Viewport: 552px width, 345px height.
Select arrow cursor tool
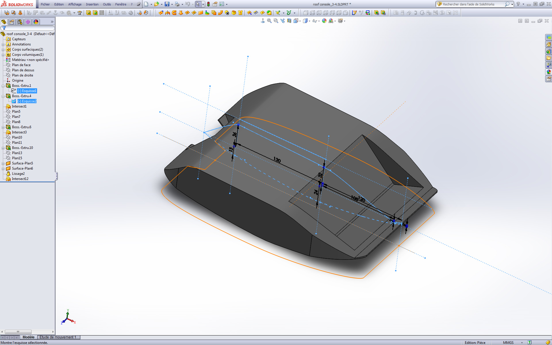click(x=198, y=4)
